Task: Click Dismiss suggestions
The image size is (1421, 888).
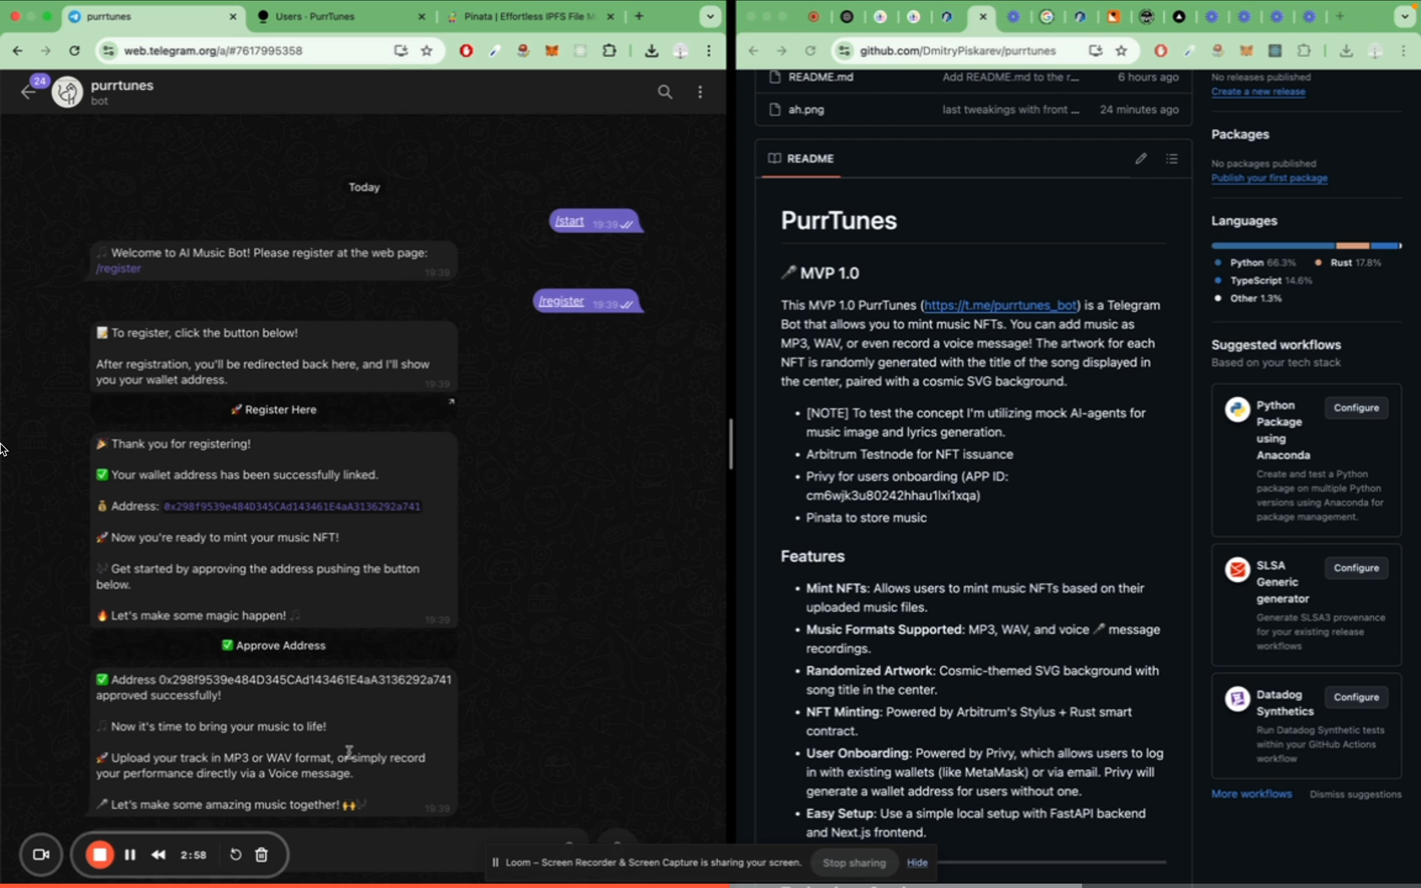Action: pyautogui.click(x=1355, y=794)
